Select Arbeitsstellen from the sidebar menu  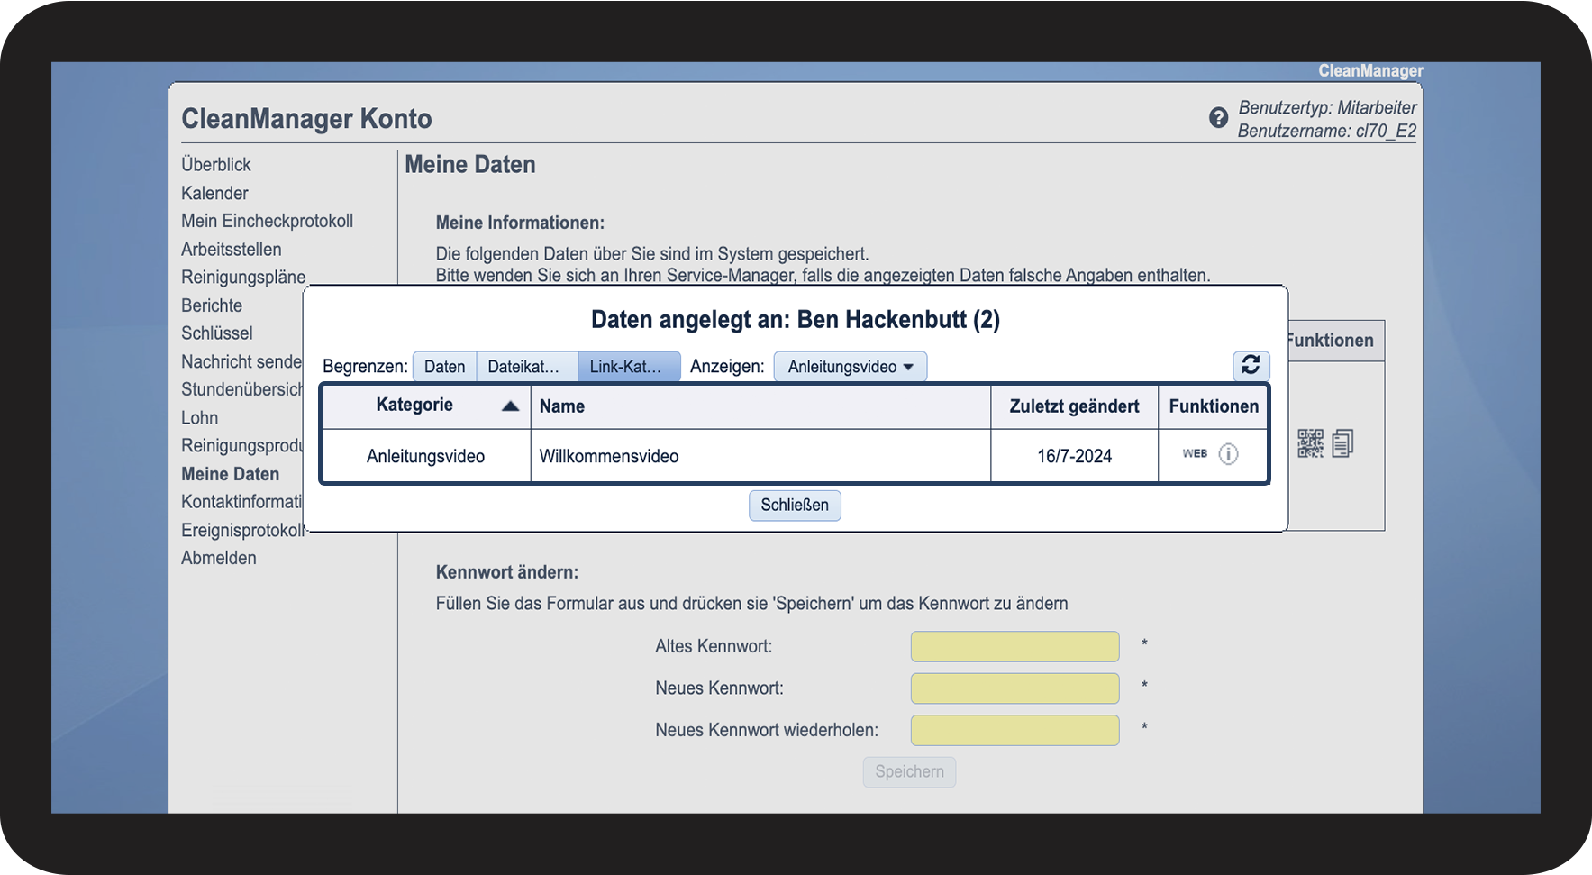click(x=231, y=250)
